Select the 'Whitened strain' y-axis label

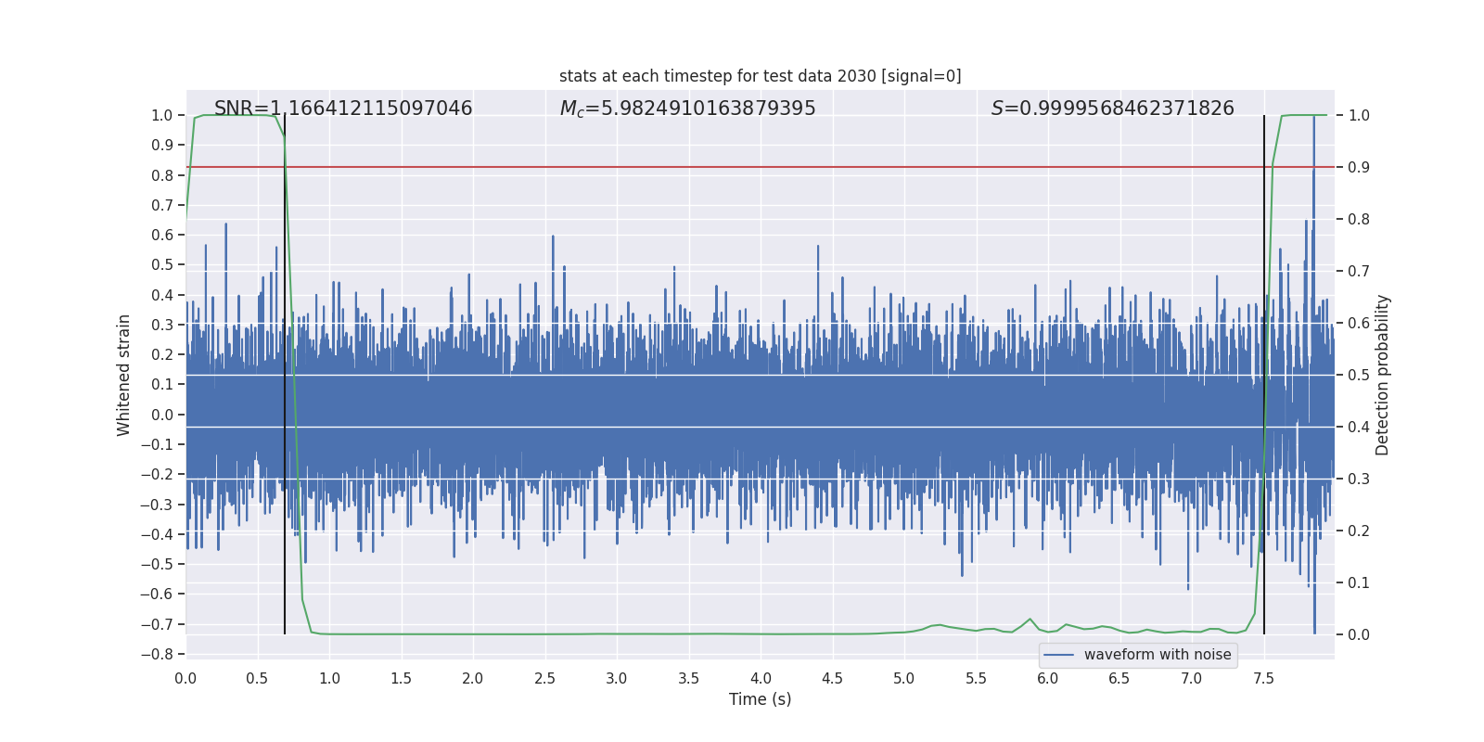pyautogui.click(x=124, y=375)
